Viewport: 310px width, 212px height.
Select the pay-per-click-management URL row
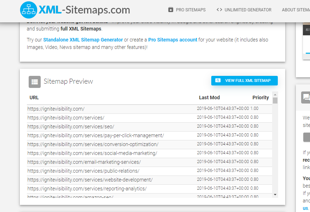[x=96, y=135]
